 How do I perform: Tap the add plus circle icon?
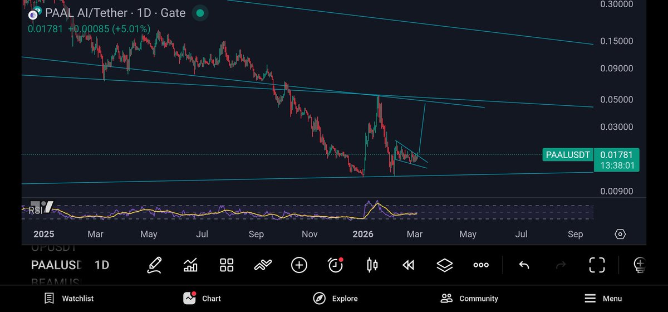(299, 265)
